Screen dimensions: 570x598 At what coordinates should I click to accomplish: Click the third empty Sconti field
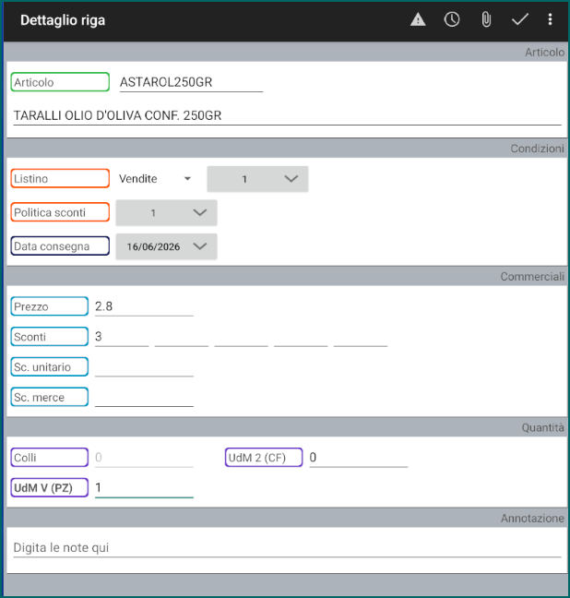tap(241, 337)
